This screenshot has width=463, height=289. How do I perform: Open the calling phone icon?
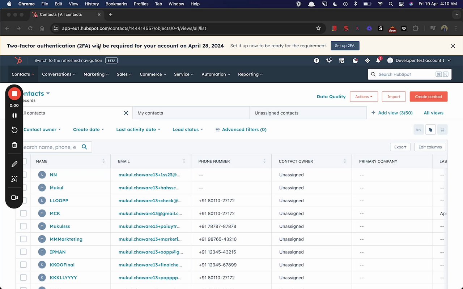coord(329,61)
